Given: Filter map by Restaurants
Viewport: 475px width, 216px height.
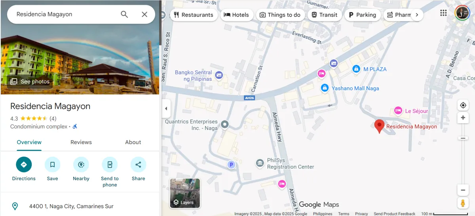Looking at the screenshot, I should tap(194, 15).
